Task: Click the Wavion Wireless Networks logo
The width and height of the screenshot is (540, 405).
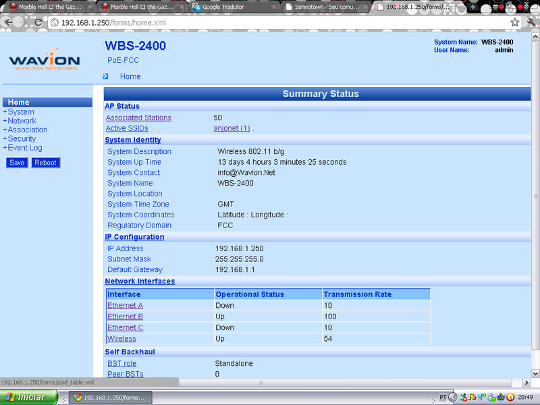Action: (x=45, y=59)
